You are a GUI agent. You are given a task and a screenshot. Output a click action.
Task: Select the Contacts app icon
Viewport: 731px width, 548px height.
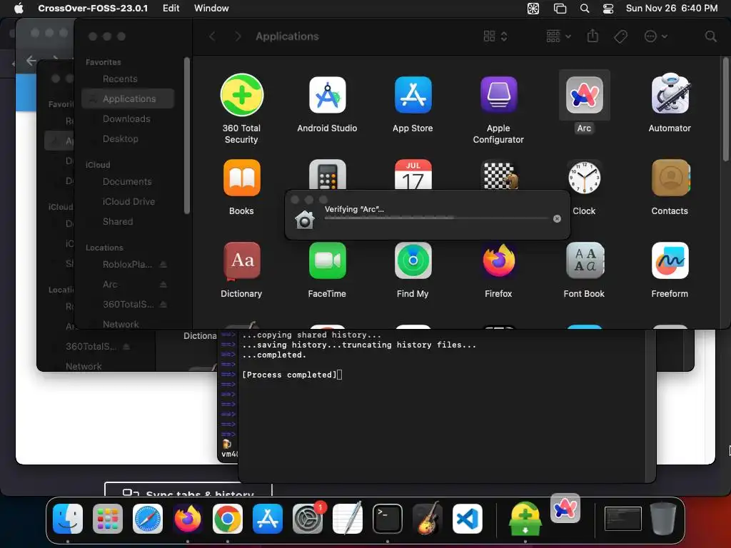670,178
